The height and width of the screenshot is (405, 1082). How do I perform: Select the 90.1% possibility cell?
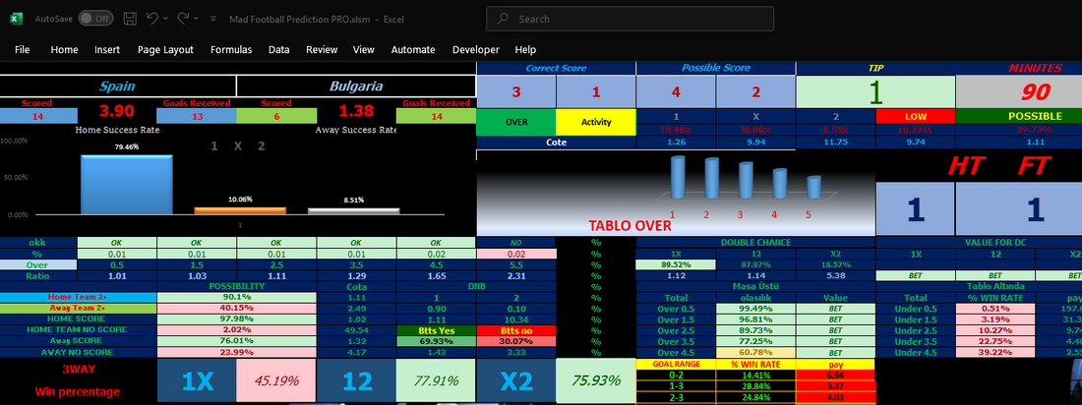237,298
